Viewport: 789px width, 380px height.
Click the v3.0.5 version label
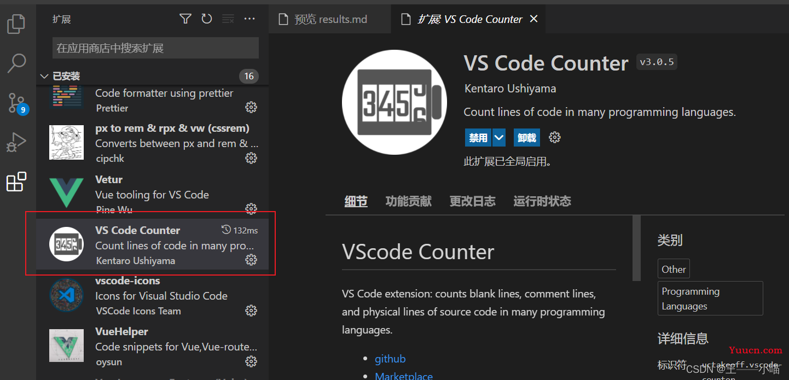click(x=657, y=62)
